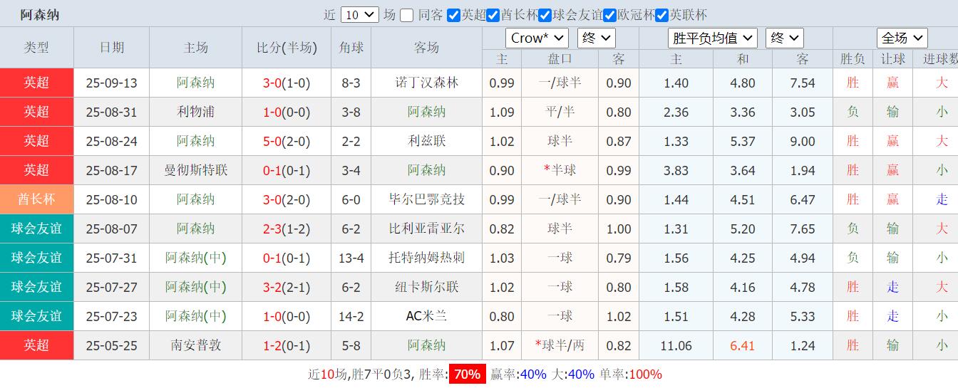The height and width of the screenshot is (388, 958).
Task: Click 毕尔巴鄂竞技 team name
Action: click(x=427, y=199)
